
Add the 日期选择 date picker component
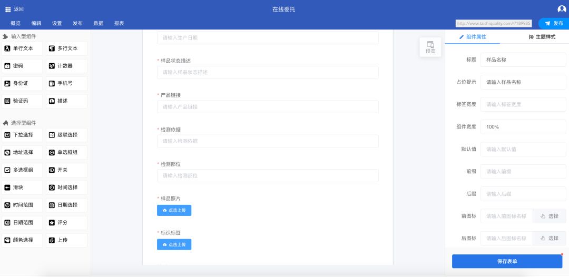click(x=67, y=205)
